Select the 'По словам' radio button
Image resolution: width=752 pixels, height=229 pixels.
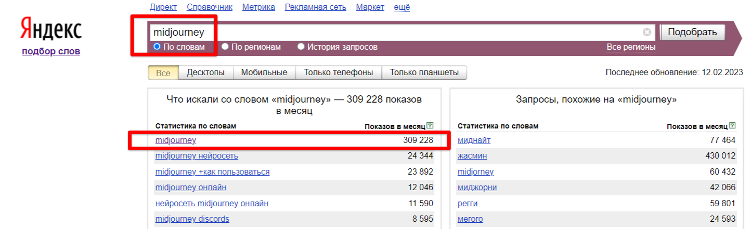pyautogui.click(x=157, y=47)
